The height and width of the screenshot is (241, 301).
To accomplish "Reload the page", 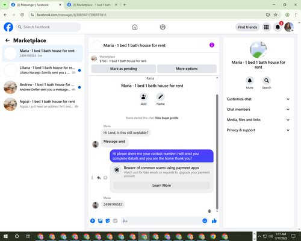I will [22, 15].
